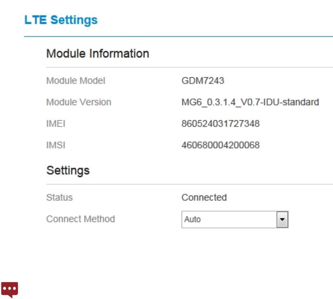Click the Connected status value
This screenshot has height=299, width=333.
tap(204, 198)
